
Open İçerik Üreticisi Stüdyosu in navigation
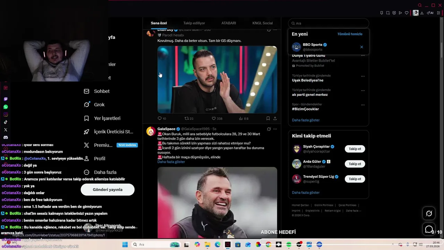click(109, 132)
